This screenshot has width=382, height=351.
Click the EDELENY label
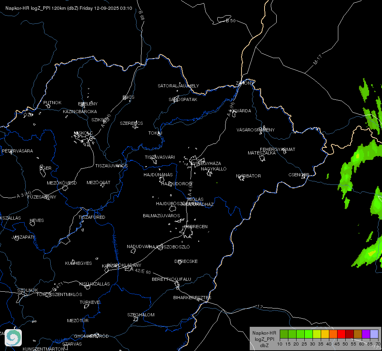tap(88, 104)
